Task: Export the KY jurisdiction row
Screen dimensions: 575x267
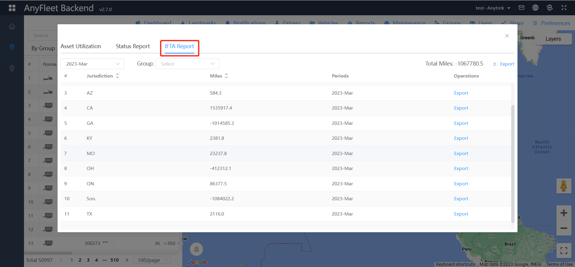Action: click(x=461, y=138)
